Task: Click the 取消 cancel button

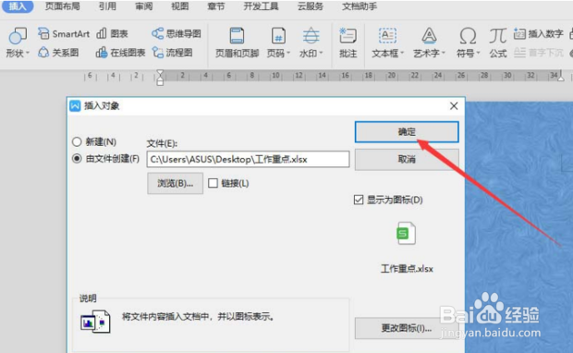Action: click(407, 159)
